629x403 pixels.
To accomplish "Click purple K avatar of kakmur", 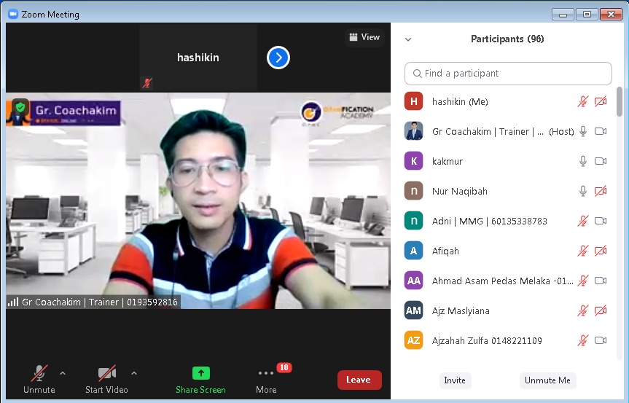I will coord(413,161).
